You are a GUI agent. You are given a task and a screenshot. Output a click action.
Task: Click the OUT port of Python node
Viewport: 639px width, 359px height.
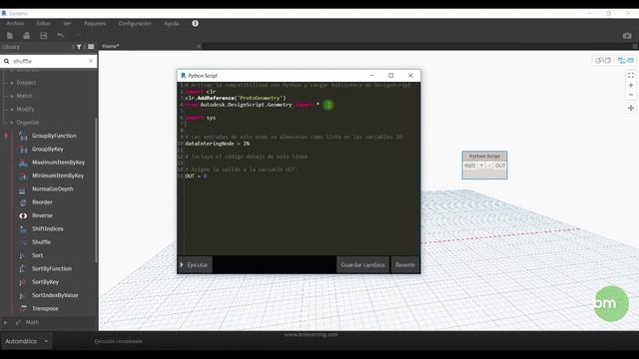tap(500, 166)
